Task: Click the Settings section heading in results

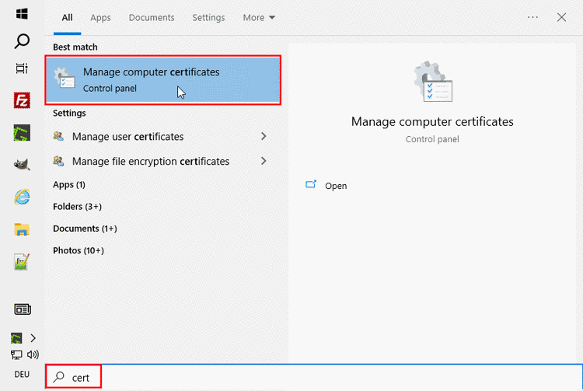Action: click(x=69, y=113)
